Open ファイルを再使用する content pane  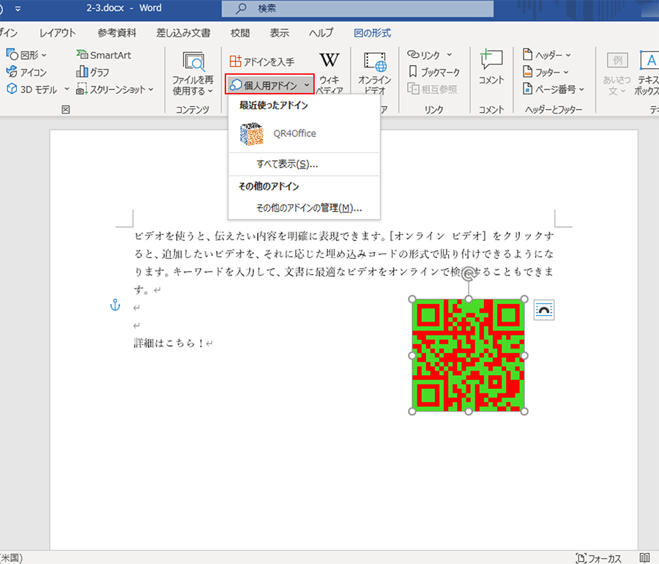click(x=193, y=73)
